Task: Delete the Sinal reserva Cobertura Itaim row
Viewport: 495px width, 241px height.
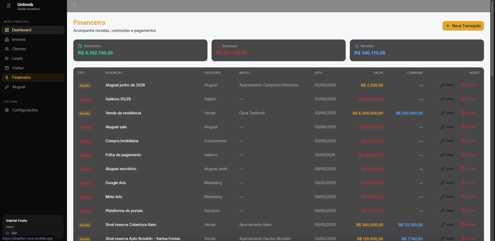Action: (469, 225)
